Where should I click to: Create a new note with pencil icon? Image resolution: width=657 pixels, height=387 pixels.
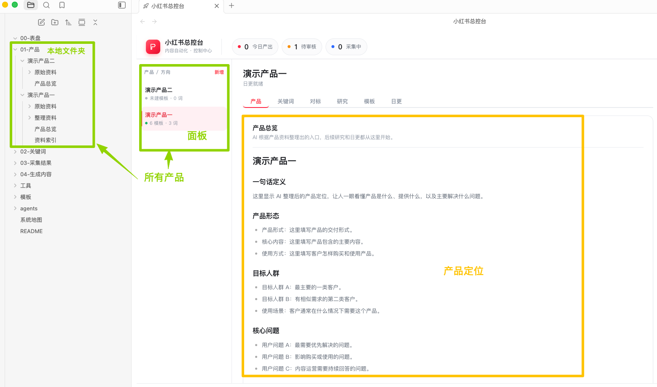click(41, 22)
